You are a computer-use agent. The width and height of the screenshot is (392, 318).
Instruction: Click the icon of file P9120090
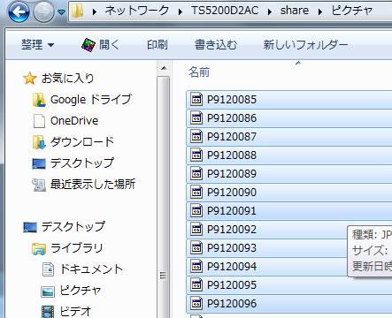[196, 192]
